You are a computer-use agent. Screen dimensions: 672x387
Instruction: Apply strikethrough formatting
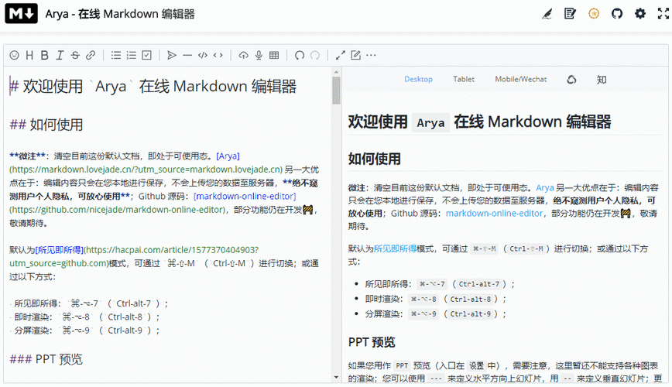pos(75,55)
